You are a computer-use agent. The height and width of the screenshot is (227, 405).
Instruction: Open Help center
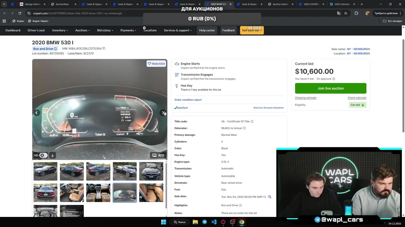click(x=207, y=30)
